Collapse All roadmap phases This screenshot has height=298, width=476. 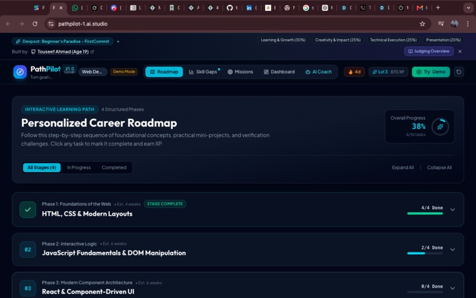coord(439,167)
